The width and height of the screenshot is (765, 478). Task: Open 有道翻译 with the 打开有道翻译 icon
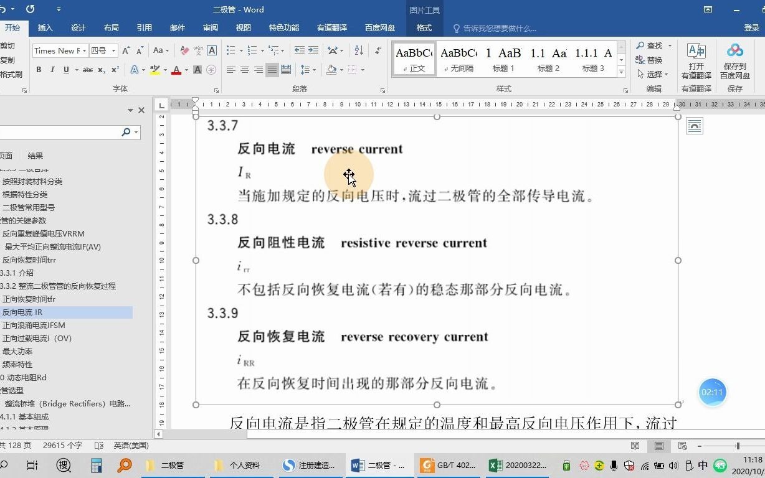696,59
